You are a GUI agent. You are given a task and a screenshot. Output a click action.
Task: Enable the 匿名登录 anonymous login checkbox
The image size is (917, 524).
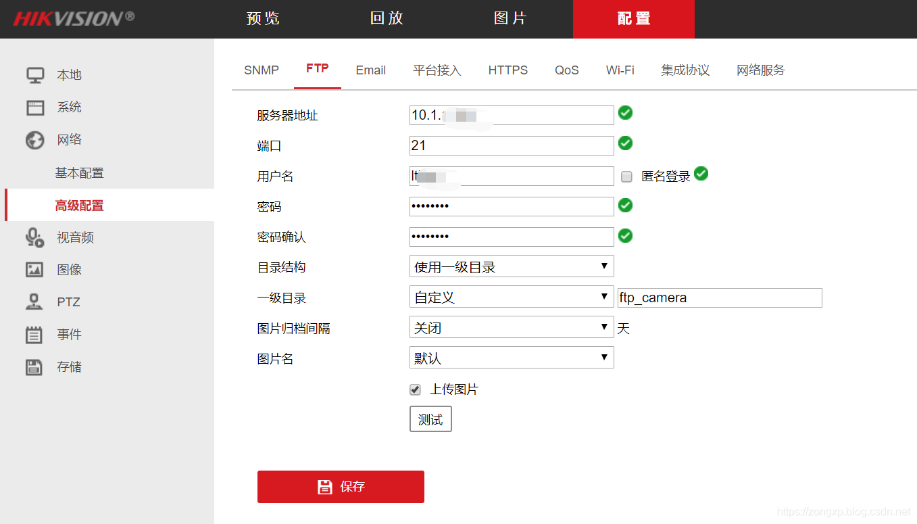[627, 177]
